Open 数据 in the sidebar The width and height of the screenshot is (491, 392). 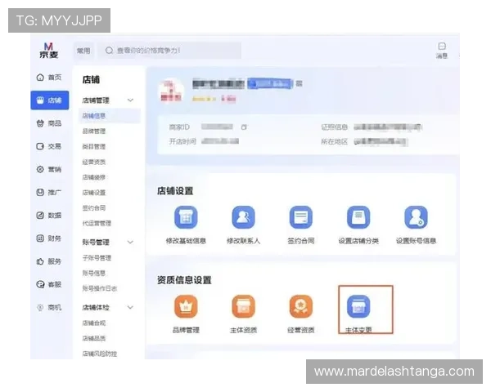coord(49,216)
